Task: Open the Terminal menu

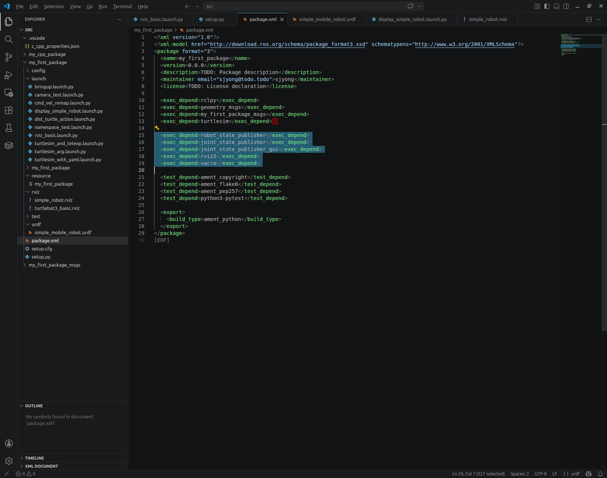Action: pos(122,6)
